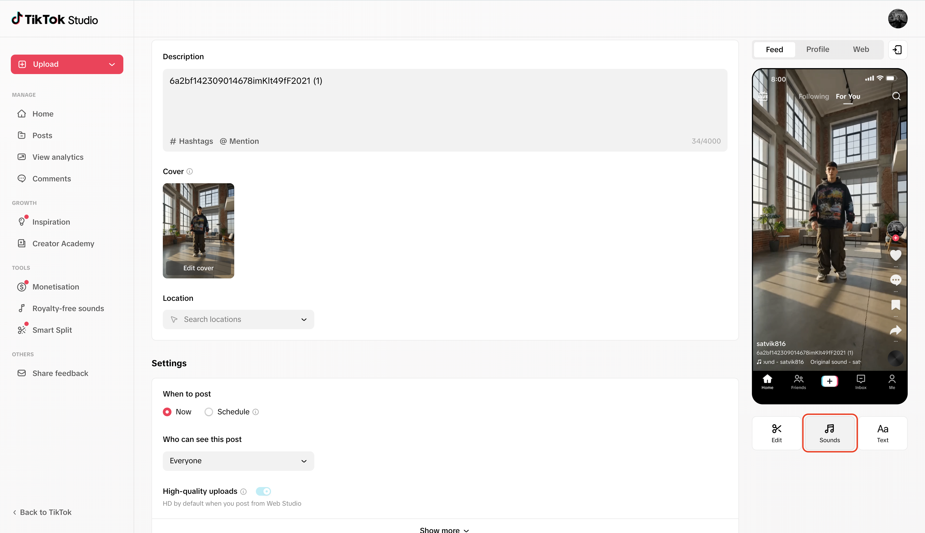The height and width of the screenshot is (533, 925).
Task: Click Edit cover on the thumbnail
Action: click(x=198, y=268)
